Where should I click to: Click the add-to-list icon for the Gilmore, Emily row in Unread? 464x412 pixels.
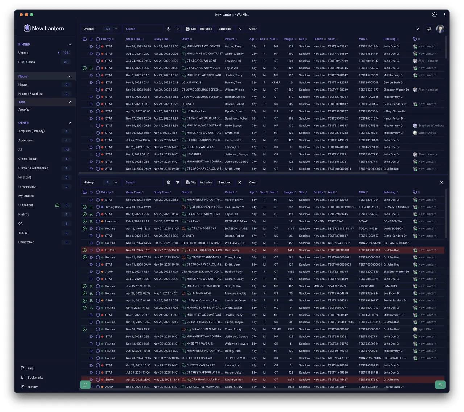coord(91,54)
